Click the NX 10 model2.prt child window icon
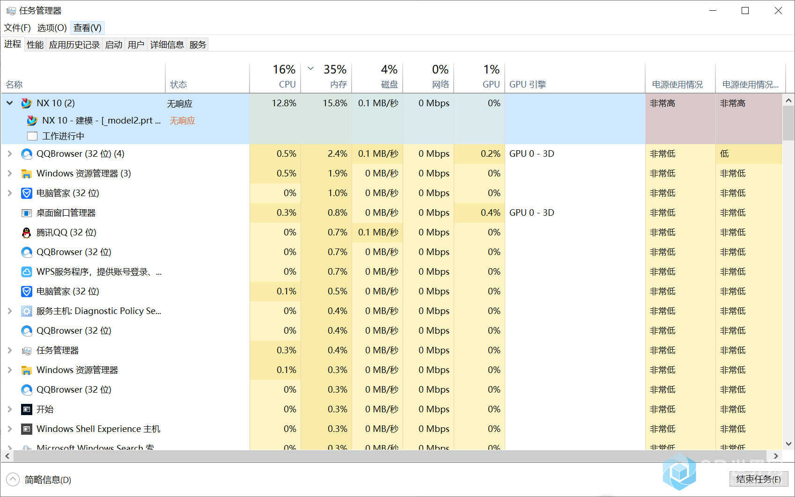795x497 pixels. pyautogui.click(x=32, y=121)
